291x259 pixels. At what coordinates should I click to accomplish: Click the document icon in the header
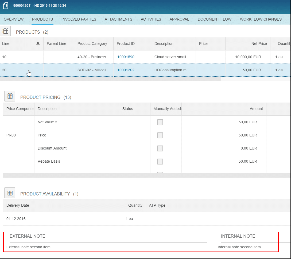[x=6, y=6]
